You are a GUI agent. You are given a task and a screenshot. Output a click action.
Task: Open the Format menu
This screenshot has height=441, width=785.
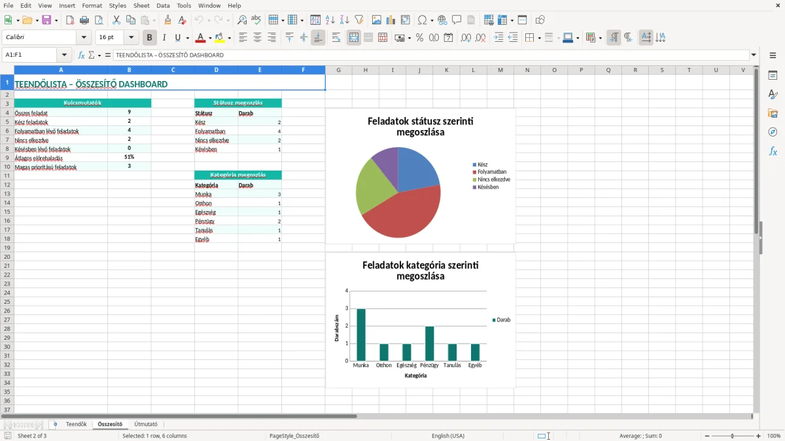92,5
